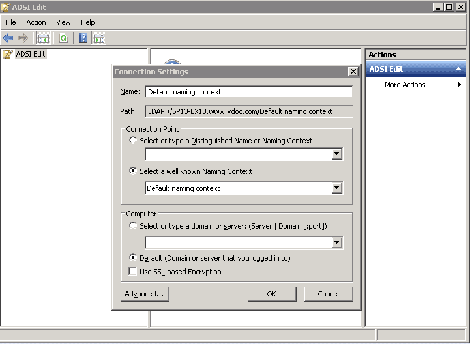This screenshot has width=470, height=344.
Task: Minimize the ADSI Edit window
Action: pyautogui.click(x=438, y=7)
